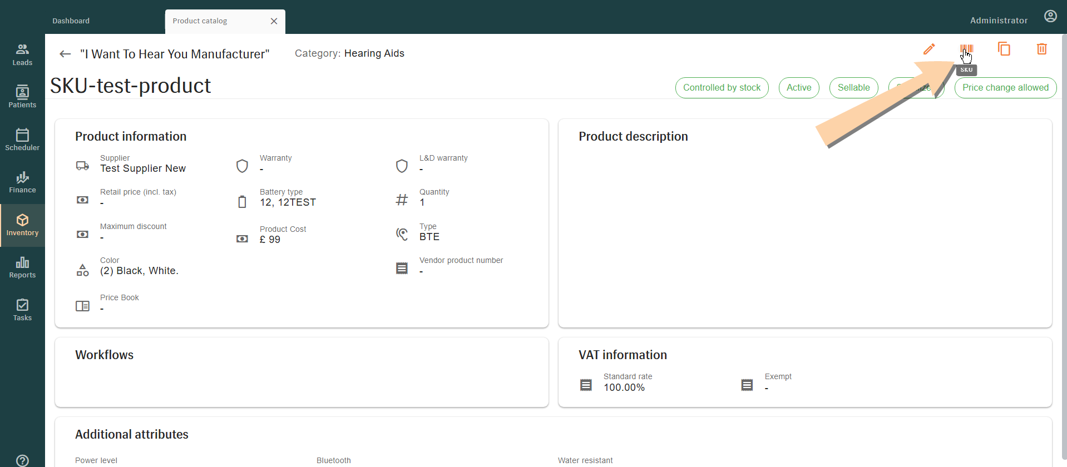Click the Hearing Aids category text

[374, 53]
